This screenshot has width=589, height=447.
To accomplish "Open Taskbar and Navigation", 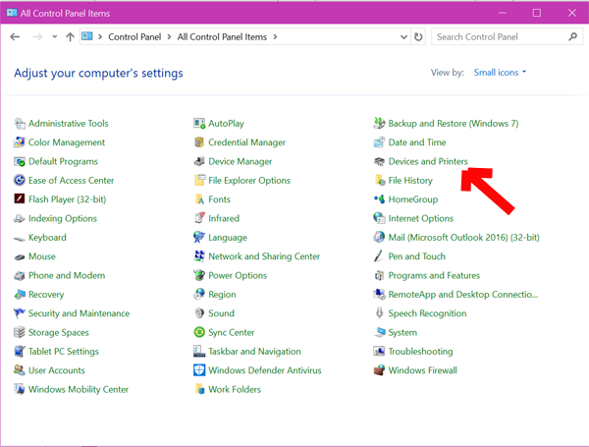I will [x=254, y=352].
